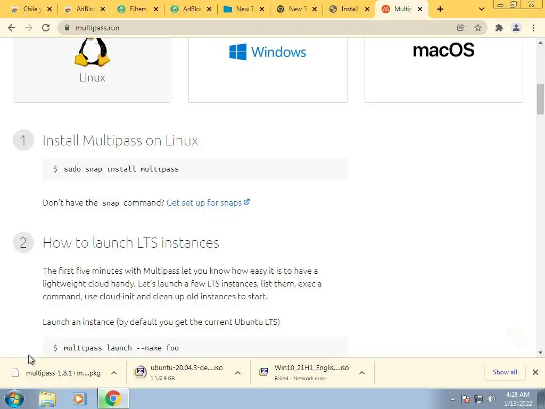Open the Get set up for snaps link

click(x=208, y=203)
